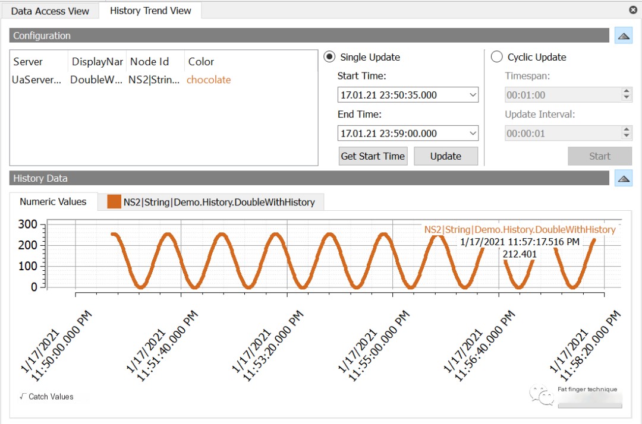Click the 11:50:00.000 PM axis label
The image size is (642, 424).
[x=61, y=346]
